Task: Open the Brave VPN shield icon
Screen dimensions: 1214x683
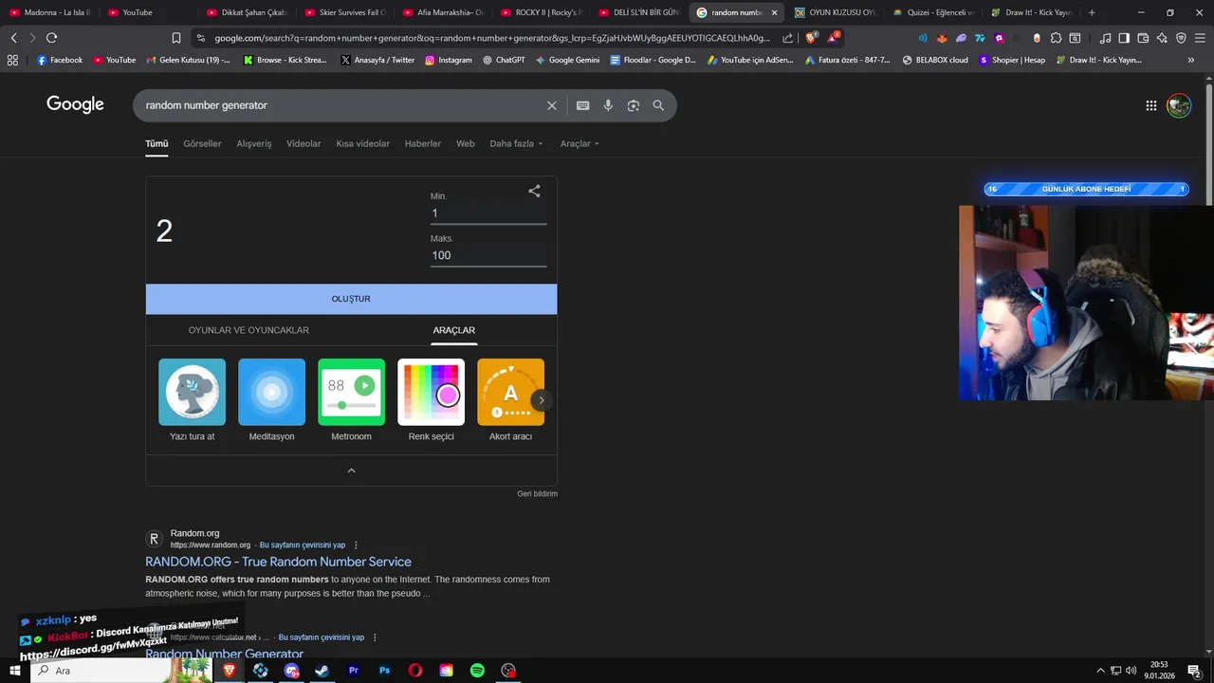Action: click(x=1181, y=38)
